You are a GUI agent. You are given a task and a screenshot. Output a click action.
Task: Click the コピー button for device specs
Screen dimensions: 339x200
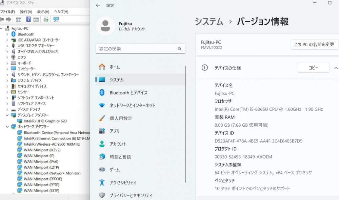[x=314, y=68]
